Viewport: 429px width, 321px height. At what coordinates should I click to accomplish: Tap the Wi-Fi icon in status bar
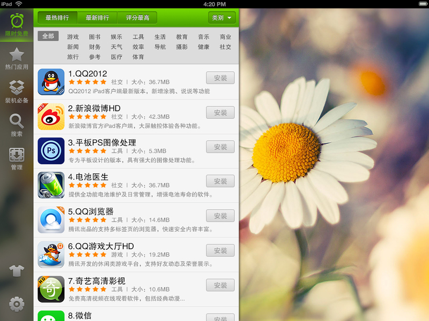click(x=19, y=4)
